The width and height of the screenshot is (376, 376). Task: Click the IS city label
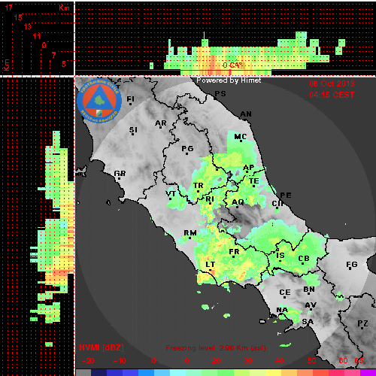[280, 256]
